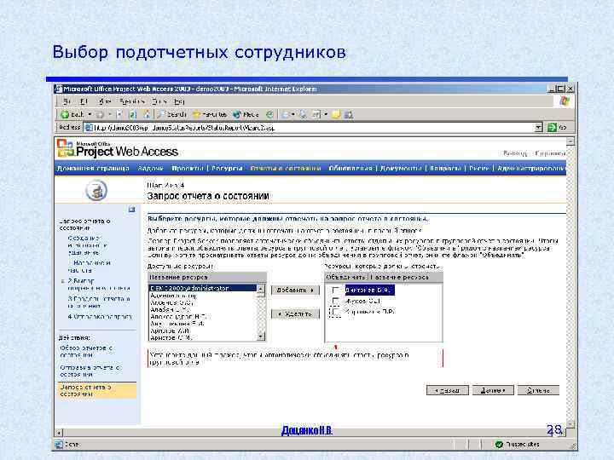Viewport: 614px width, 460px height.
Task: Click the Далее wizard button
Action: pos(493,390)
